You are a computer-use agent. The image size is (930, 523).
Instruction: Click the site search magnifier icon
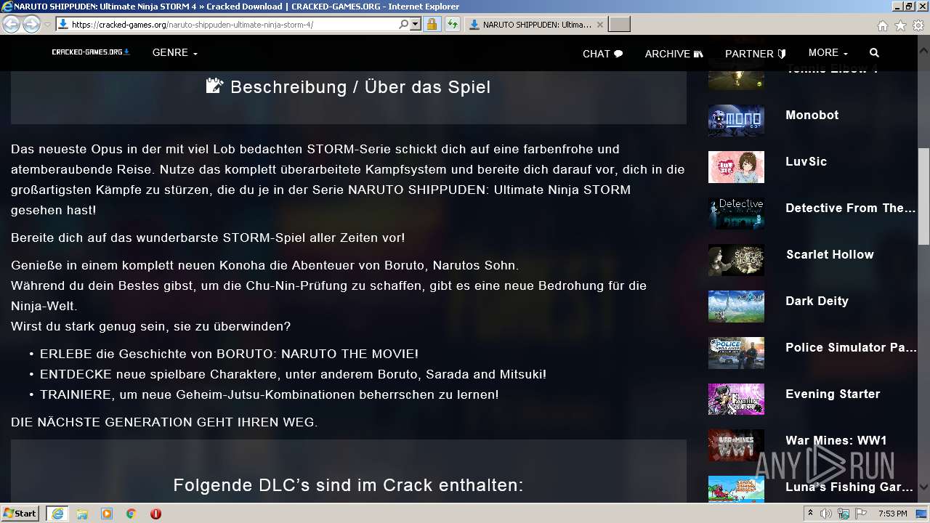[x=874, y=53]
